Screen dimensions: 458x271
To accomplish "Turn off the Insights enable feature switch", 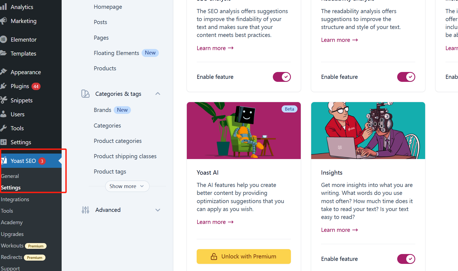I will click(x=406, y=259).
